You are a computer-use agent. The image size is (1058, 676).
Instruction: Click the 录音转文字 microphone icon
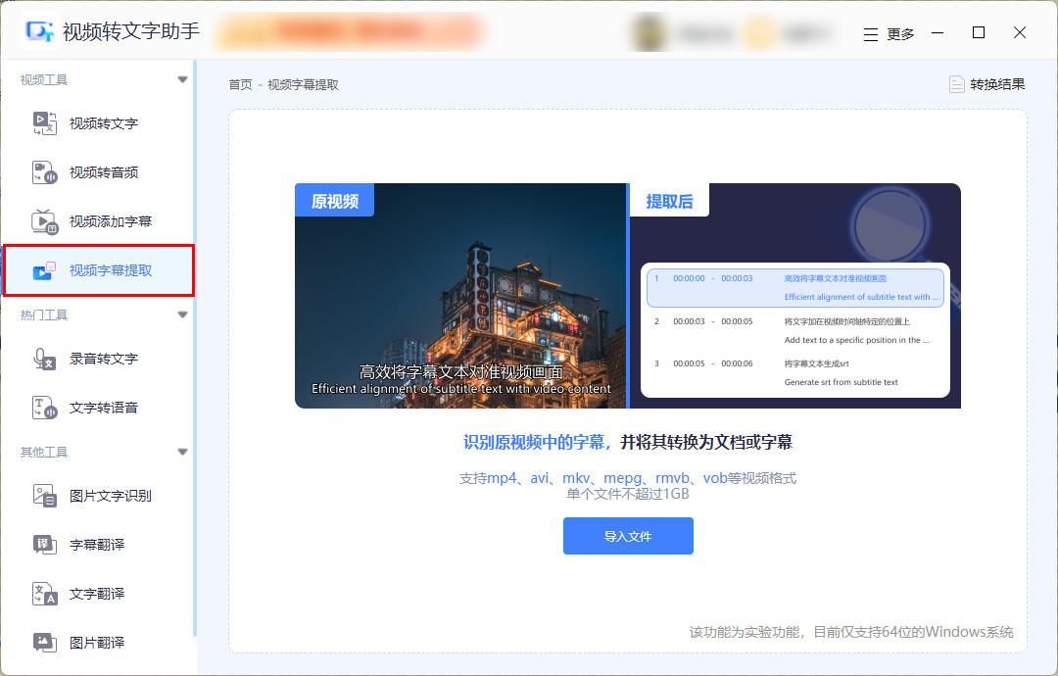point(44,359)
